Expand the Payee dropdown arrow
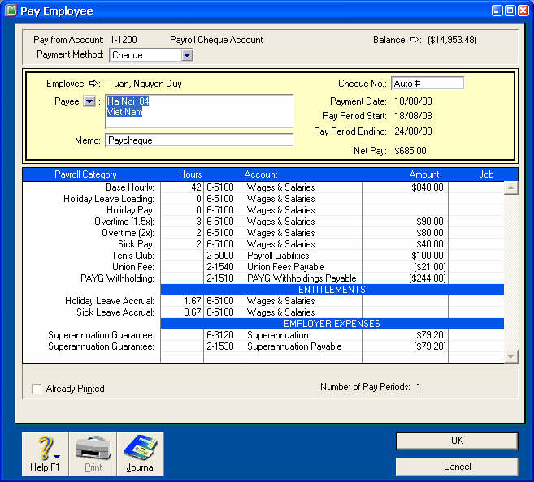The width and height of the screenshot is (534, 482). coord(89,101)
